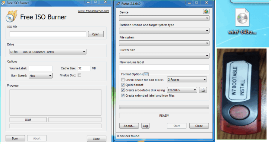The width and height of the screenshot is (271, 144).
Task: Click the Log button in Rufus
Action: (x=145, y=126)
